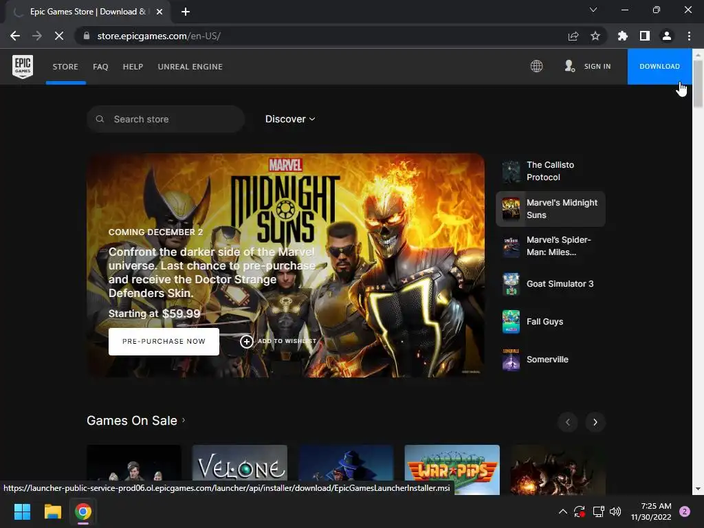Screen dimensions: 704x528
Task: Select Somerville list item
Action: pyautogui.click(x=551, y=359)
